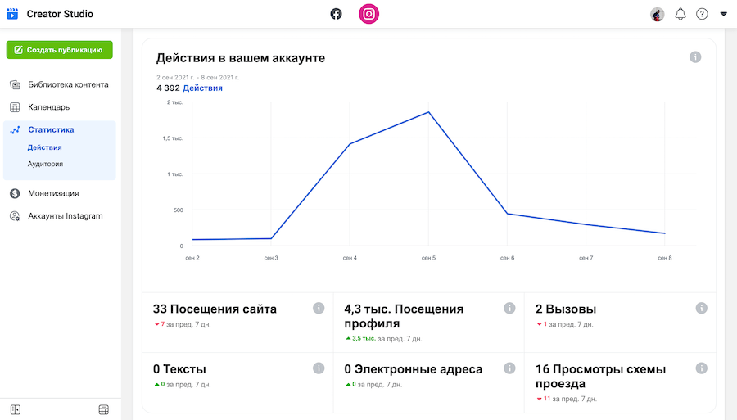Click the 33 Посещения сайта heading
The image size is (737, 420).
click(x=215, y=309)
